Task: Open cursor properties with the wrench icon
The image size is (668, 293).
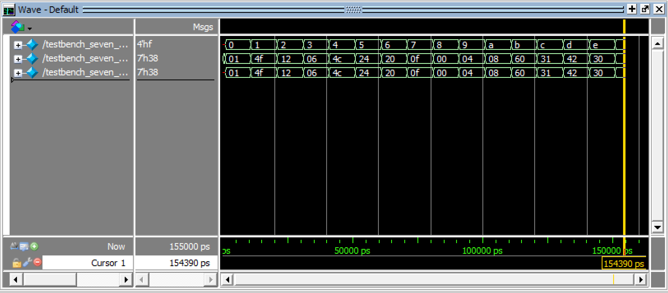Action: [27, 262]
